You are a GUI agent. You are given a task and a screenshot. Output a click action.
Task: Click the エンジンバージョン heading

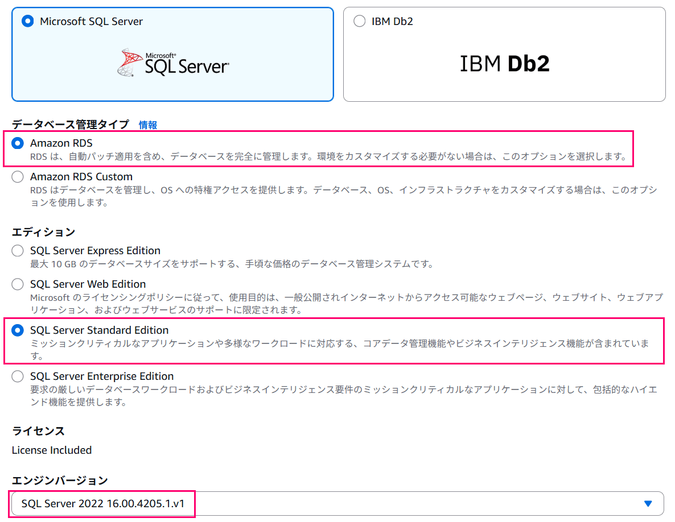coord(60,480)
